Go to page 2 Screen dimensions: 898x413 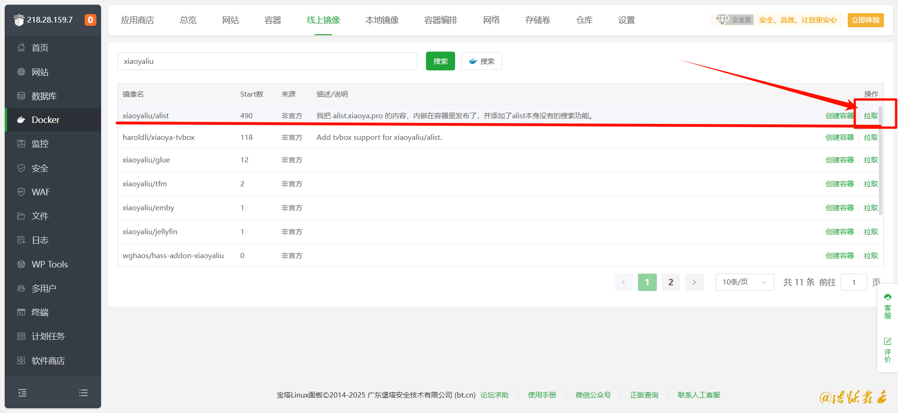(670, 282)
